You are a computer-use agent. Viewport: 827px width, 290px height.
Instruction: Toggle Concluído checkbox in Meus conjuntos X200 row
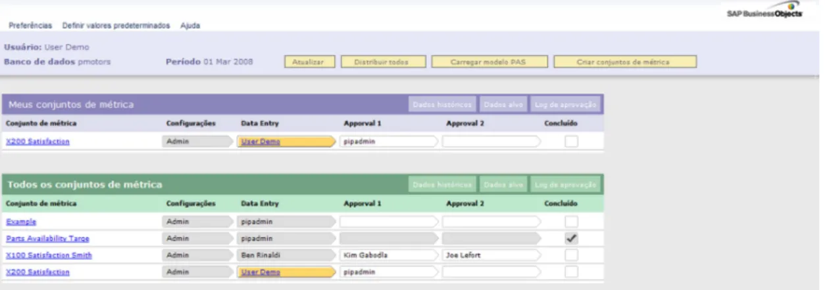pyautogui.click(x=572, y=142)
